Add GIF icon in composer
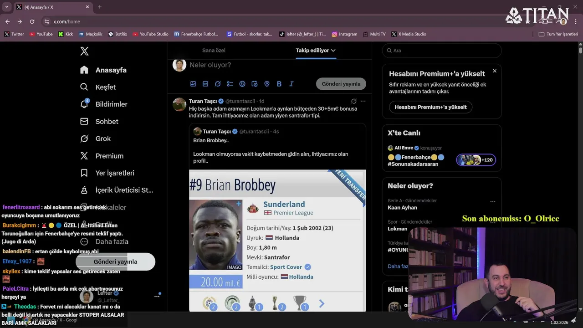 click(205, 84)
